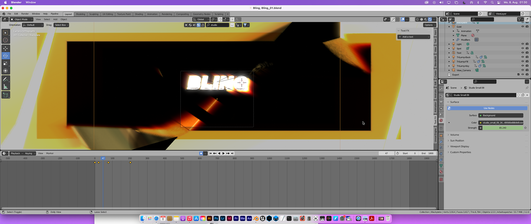This screenshot has width=531, height=224.
Task: Click the Add a text button
Action: tap(414, 37)
